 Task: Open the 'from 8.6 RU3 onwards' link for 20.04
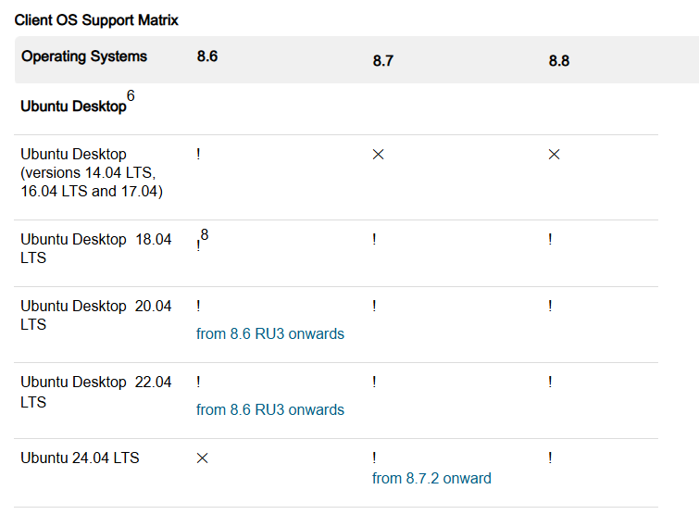pyautogui.click(x=270, y=334)
